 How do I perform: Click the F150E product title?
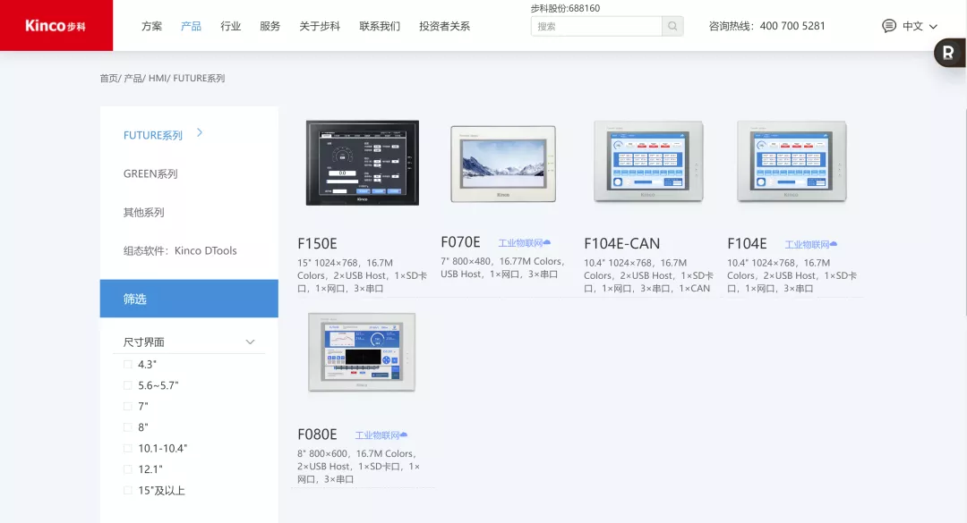pos(317,243)
